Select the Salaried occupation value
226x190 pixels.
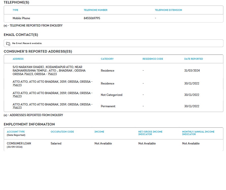[x=56, y=143]
